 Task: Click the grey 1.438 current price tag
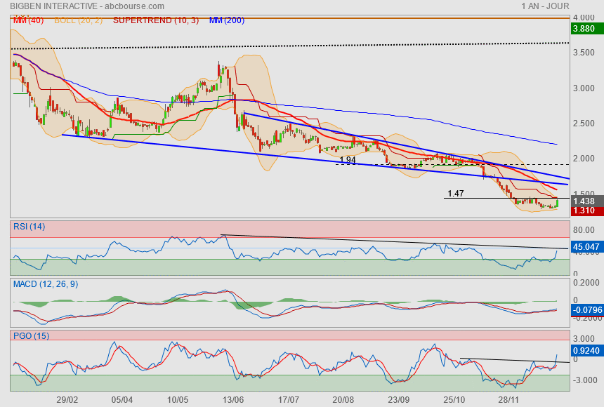tap(586, 201)
